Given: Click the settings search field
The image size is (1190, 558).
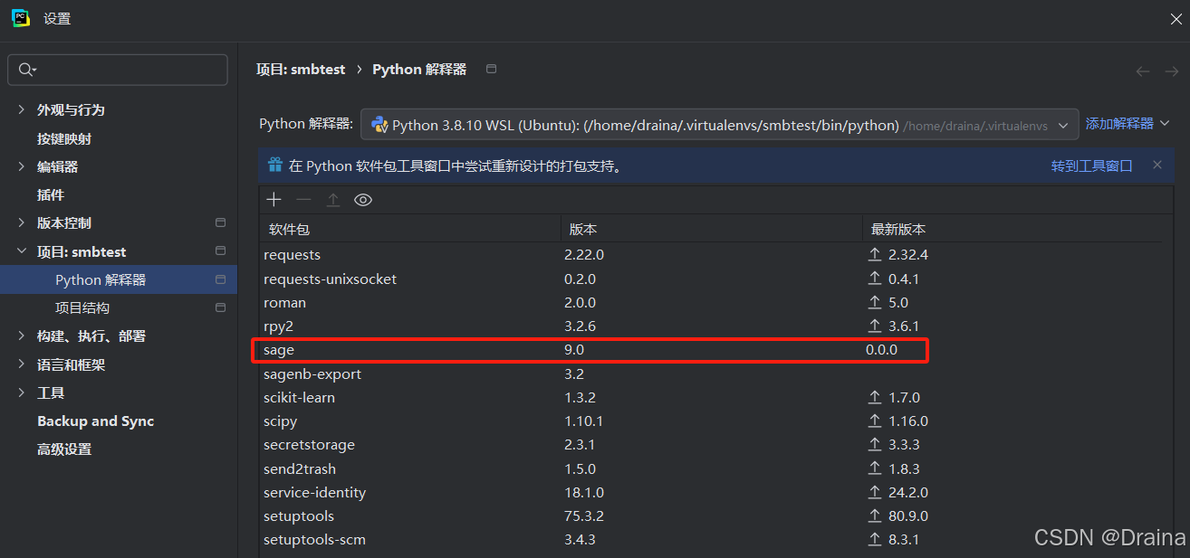Looking at the screenshot, I should pos(118,70).
